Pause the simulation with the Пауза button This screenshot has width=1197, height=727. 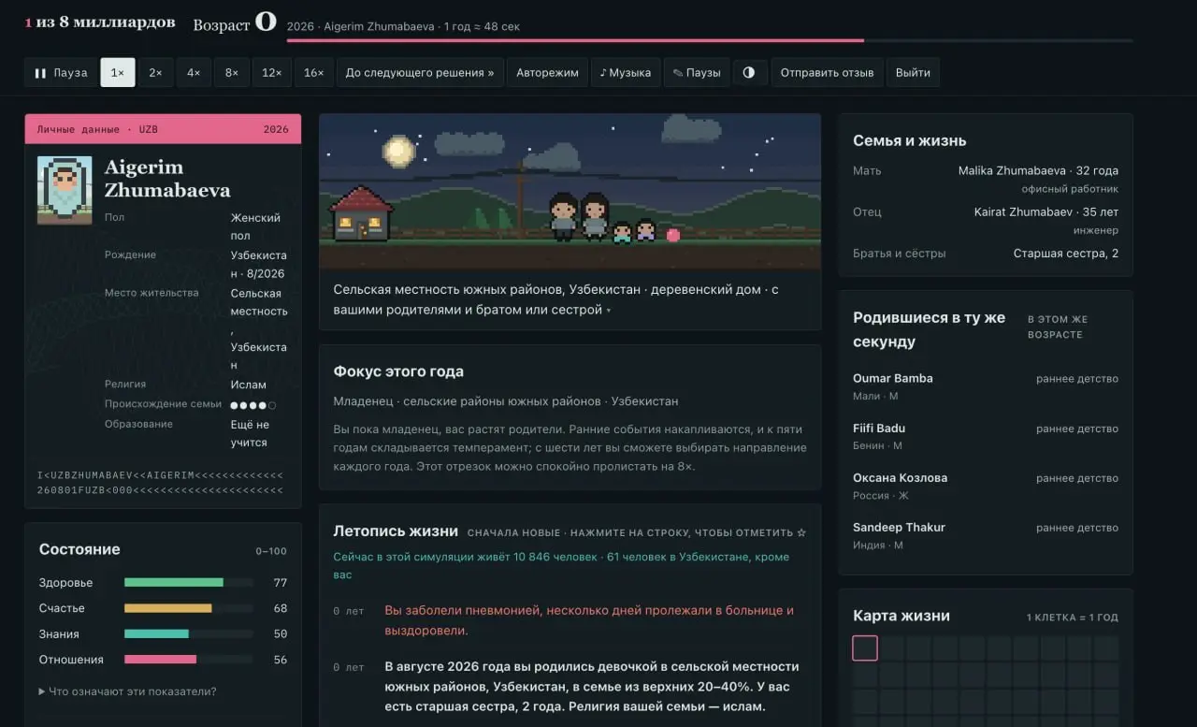pos(61,73)
